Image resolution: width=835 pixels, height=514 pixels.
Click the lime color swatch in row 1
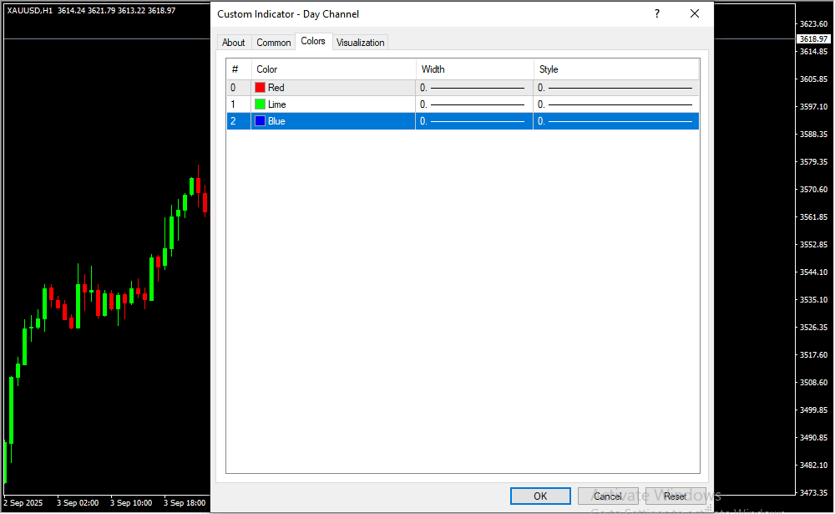tap(260, 104)
